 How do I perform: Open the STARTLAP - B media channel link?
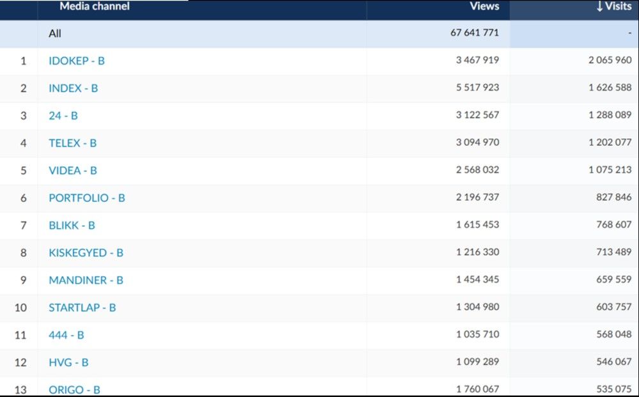tap(82, 307)
